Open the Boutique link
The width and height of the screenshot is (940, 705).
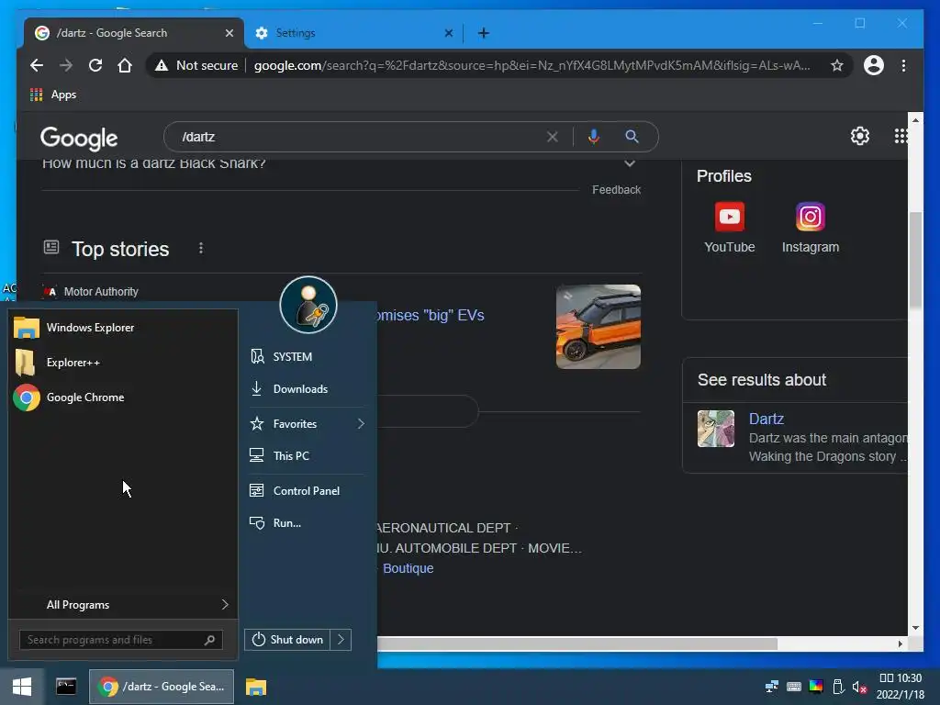(x=408, y=568)
